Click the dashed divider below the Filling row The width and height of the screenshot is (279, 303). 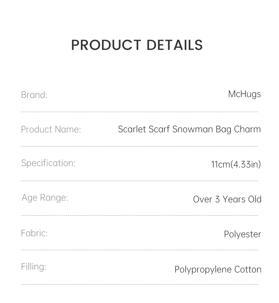click(x=139, y=284)
